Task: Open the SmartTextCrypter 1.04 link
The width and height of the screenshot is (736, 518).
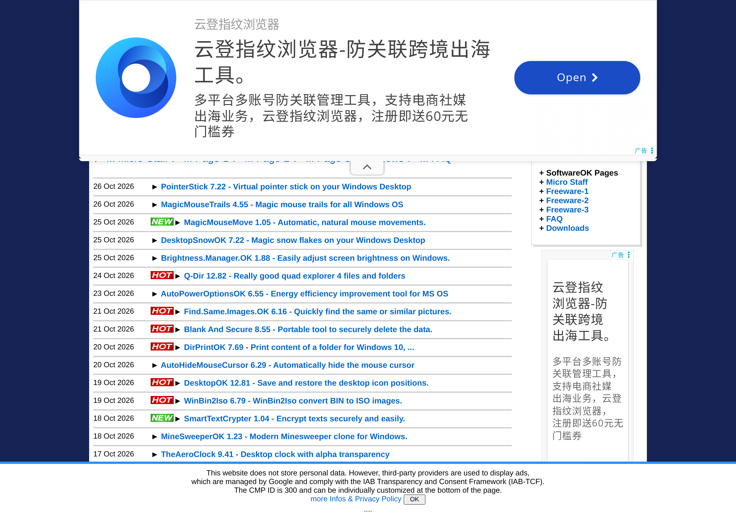Action: coord(295,419)
